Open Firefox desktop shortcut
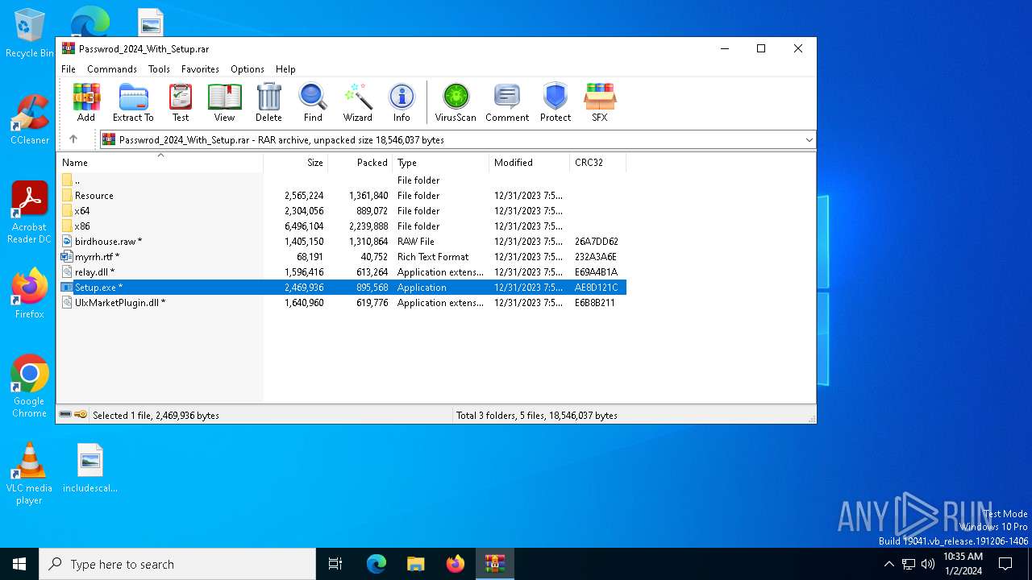 pos(30,293)
